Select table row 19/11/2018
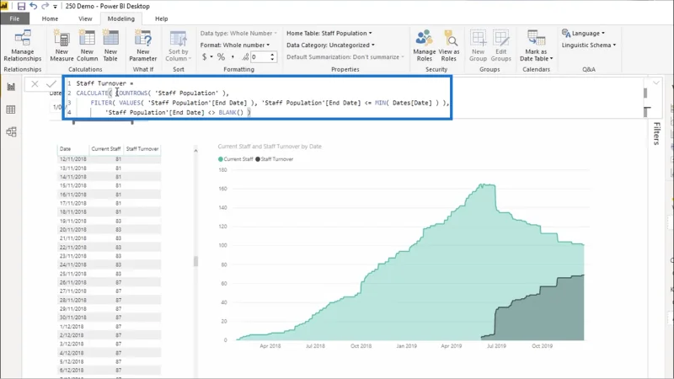 [x=110, y=221]
